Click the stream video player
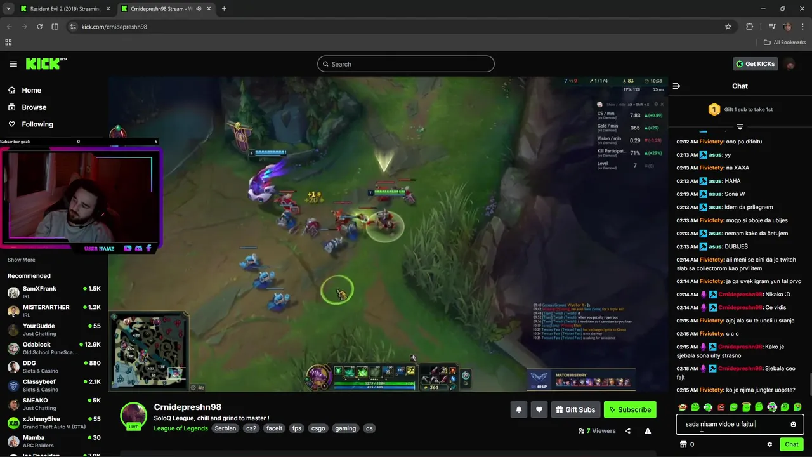812x457 pixels. coord(387,234)
